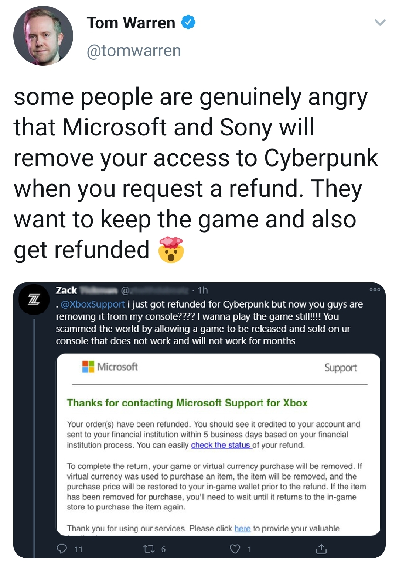This screenshot has height=563, width=399.
Task: Click the "here" feedback link
Action: [x=242, y=528]
